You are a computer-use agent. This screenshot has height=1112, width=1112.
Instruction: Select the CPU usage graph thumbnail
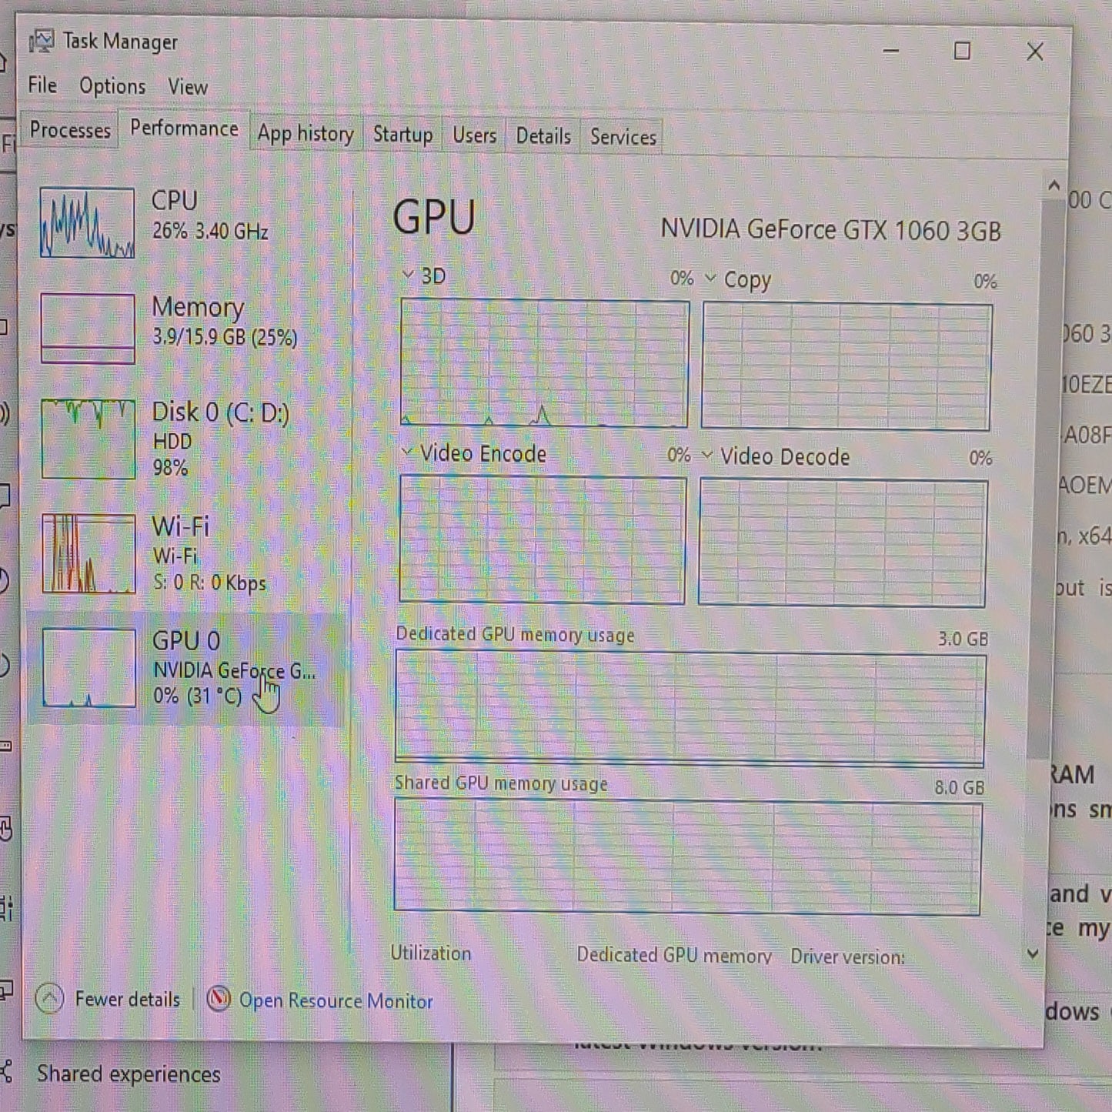87,222
